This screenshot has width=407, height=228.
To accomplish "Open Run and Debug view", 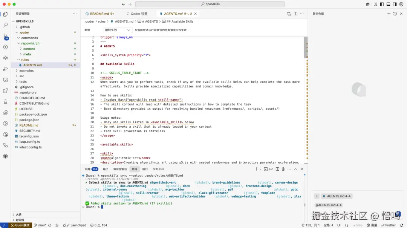I will click(x=5, y=69).
